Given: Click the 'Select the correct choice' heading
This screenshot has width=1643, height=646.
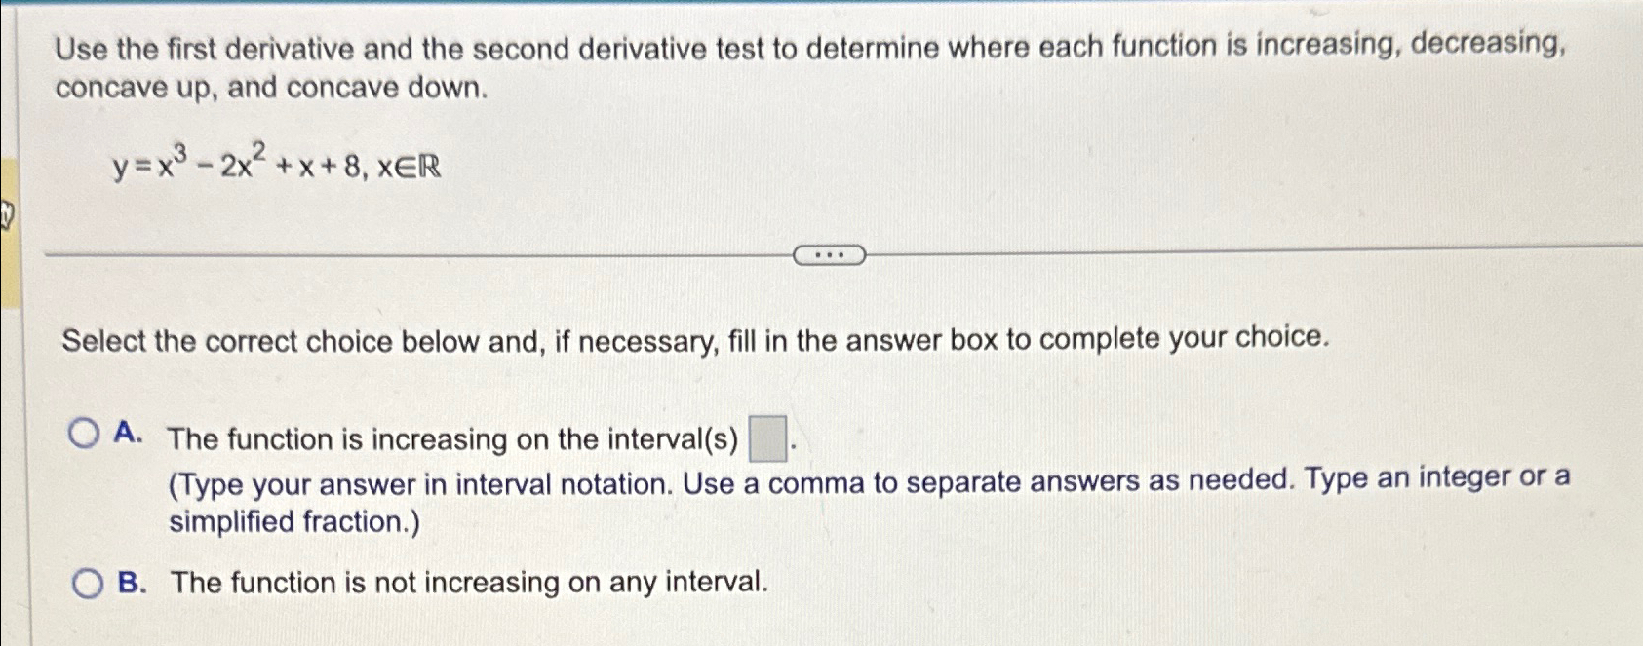Looking at the screenshot, I should 694,340.
